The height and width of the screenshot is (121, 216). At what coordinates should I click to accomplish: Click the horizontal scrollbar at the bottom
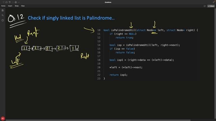pos(98,120)
